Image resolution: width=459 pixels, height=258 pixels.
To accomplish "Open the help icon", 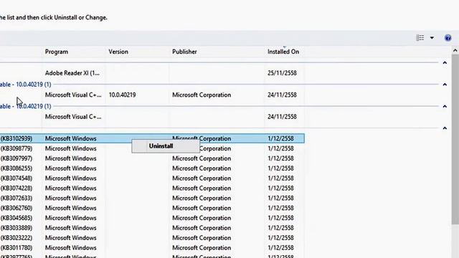I will tap(448, 38).
